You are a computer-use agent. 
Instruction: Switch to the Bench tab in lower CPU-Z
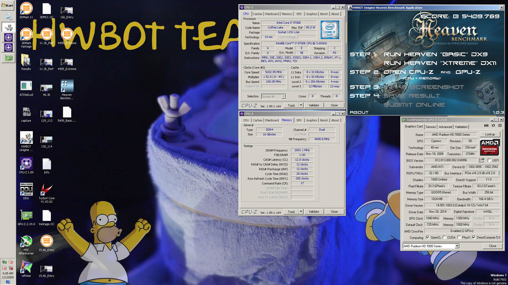(x=324, y=120)
